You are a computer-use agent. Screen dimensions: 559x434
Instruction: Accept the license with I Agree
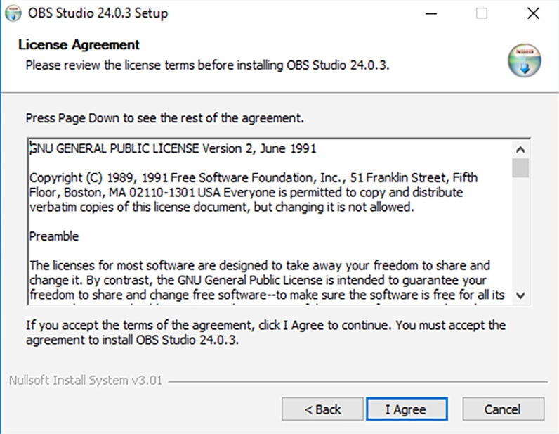point(406,409)
